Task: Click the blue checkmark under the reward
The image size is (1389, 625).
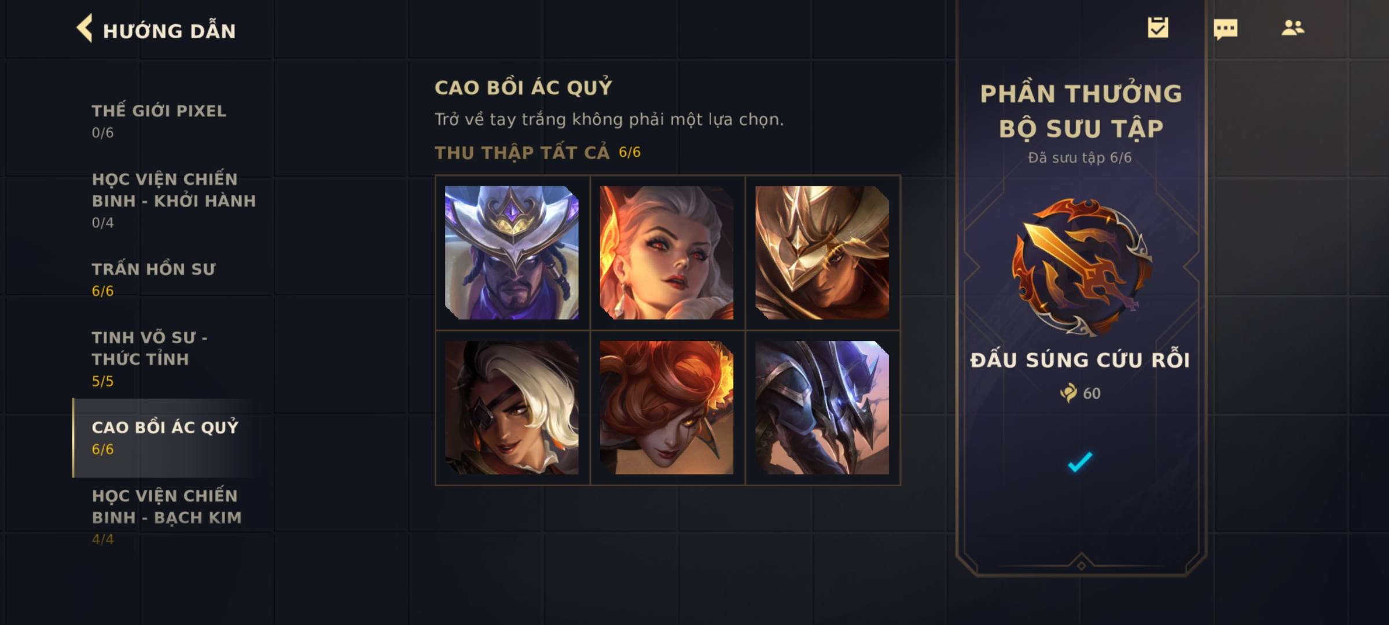Action: (x=1080, y=462)
